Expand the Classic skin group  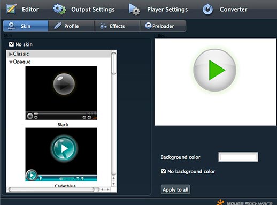coord(11,54)
